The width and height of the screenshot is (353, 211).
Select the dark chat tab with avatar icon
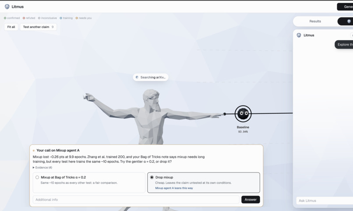coord(346,21)
